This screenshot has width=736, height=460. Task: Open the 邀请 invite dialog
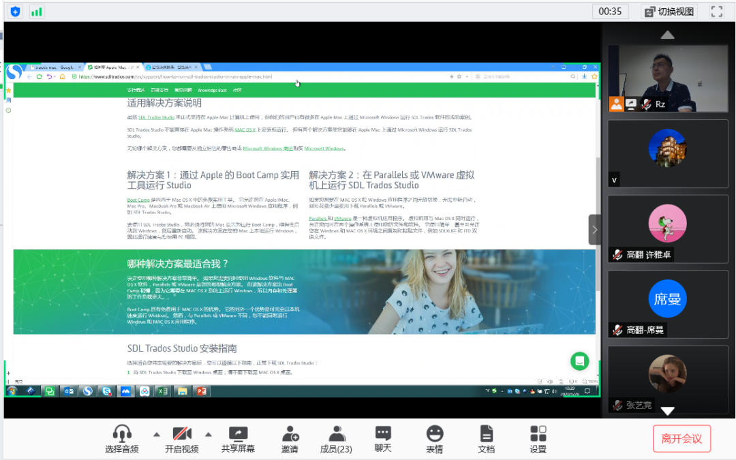point(290,439)
